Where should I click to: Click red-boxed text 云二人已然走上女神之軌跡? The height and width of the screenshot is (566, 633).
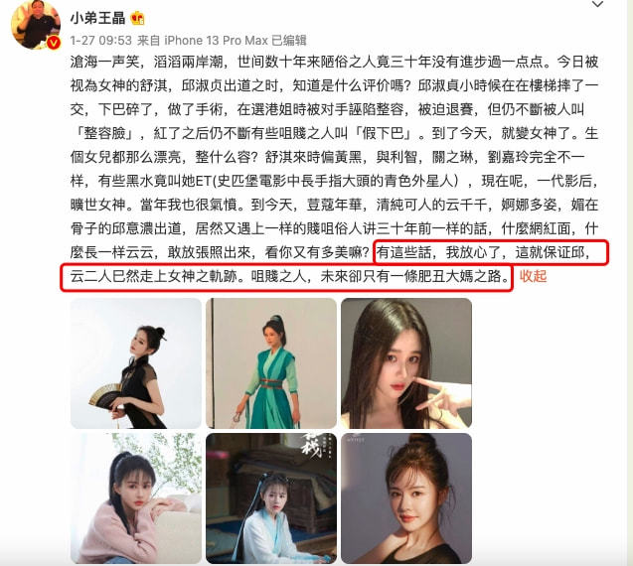coord(153,276)
